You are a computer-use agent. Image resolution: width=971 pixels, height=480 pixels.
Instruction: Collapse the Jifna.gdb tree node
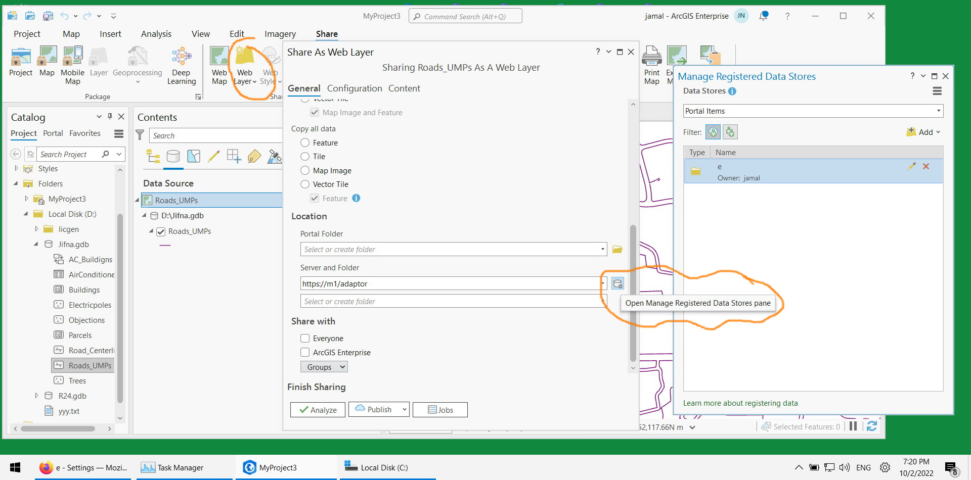point(36,244)
